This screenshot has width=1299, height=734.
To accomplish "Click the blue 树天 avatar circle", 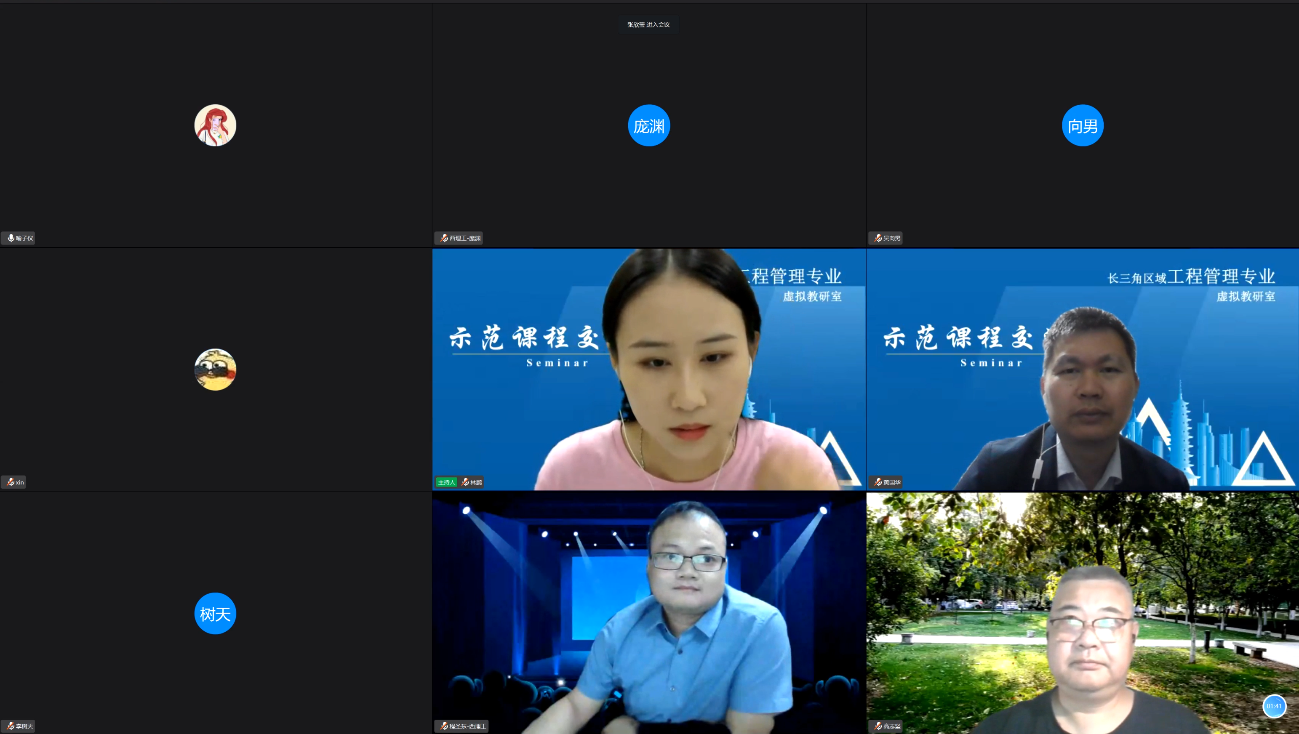I will point(215,614).
